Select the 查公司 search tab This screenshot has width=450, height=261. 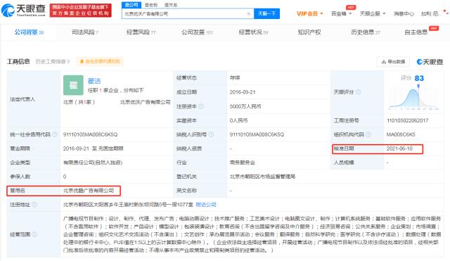tap(131, 5)
